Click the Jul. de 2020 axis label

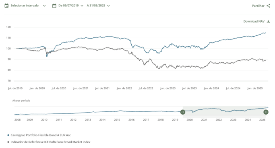tap(59, 88)
